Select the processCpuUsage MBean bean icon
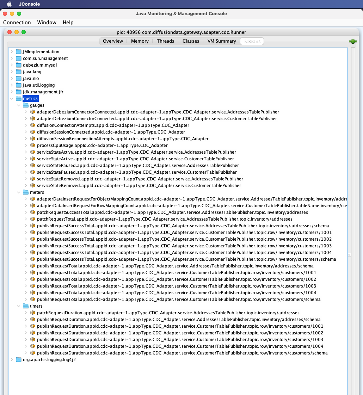The image size is (363, 395). coord(32,145)
